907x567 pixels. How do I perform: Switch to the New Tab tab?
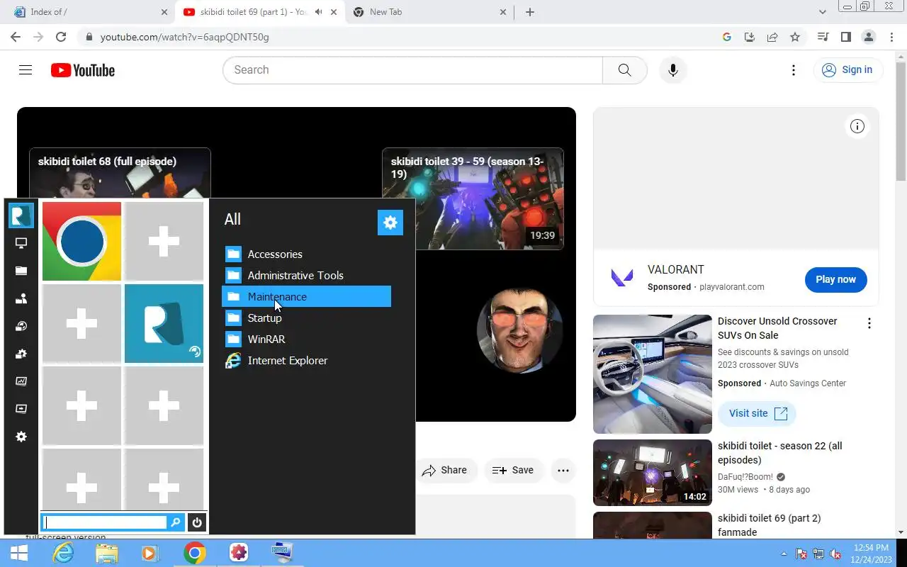pos(429,12)
